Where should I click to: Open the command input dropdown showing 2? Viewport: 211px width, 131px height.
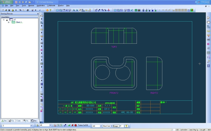(31, 126)
